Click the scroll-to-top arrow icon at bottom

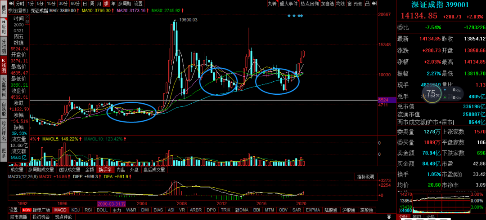(x=389, y=216)
